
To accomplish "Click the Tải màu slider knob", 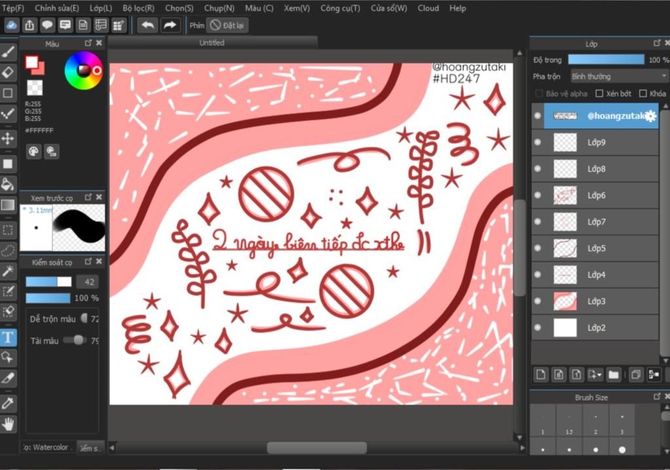I will coord(79,340).
